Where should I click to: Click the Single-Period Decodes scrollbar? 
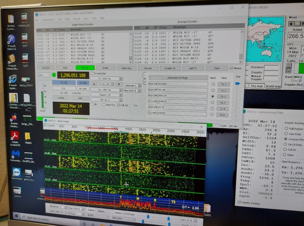click(131, 48)
